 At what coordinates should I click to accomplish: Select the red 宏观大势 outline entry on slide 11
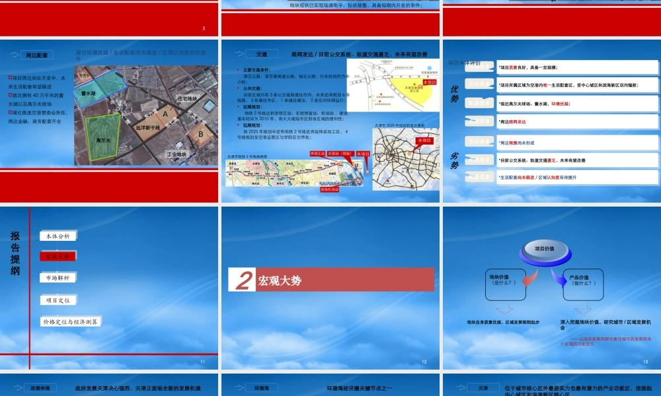point(58,256)
